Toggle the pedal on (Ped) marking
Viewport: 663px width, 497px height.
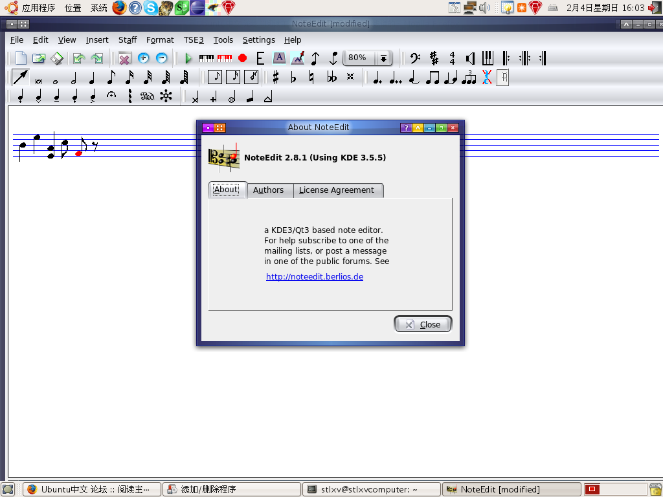(147, 96)
